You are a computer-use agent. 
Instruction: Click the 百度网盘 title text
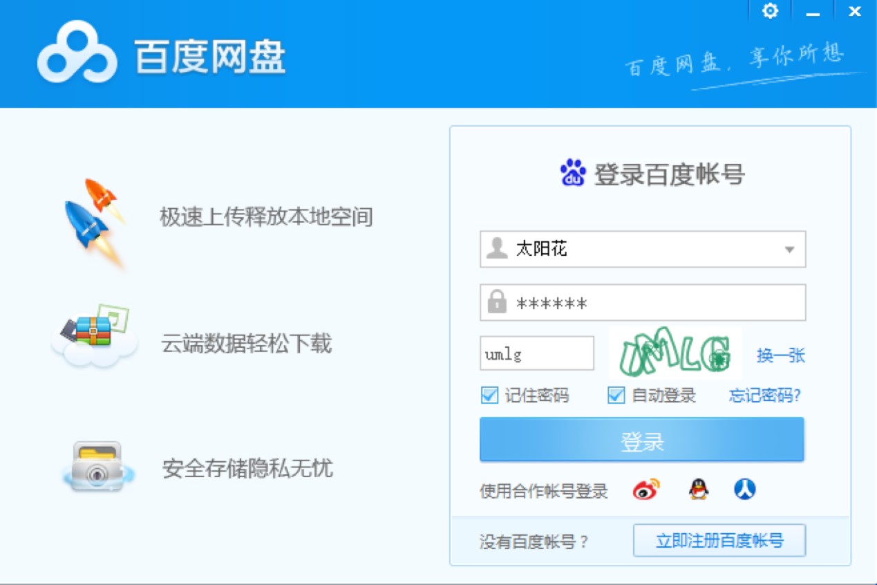(210, 57)
